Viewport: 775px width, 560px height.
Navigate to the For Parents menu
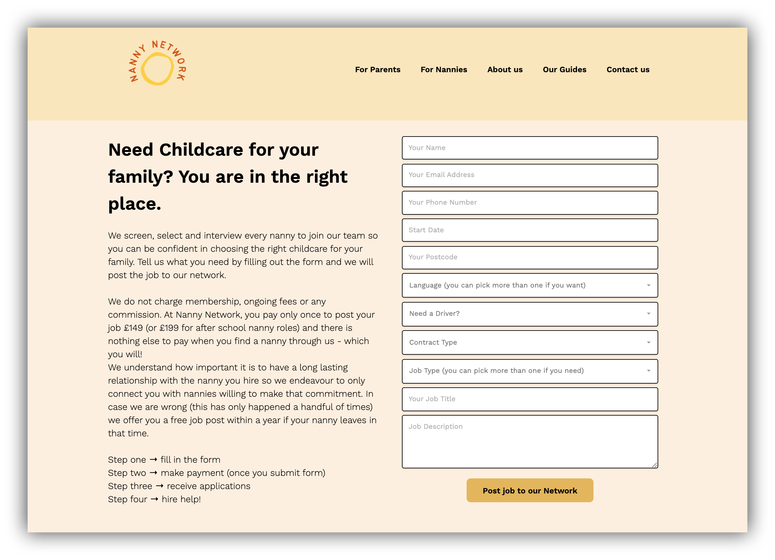[x=377, y=69]
